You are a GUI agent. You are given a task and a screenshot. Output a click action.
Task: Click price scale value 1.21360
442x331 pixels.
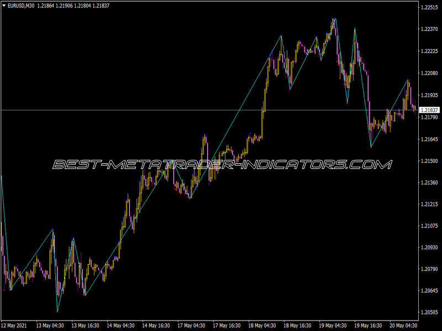click(x=429, y=183)
